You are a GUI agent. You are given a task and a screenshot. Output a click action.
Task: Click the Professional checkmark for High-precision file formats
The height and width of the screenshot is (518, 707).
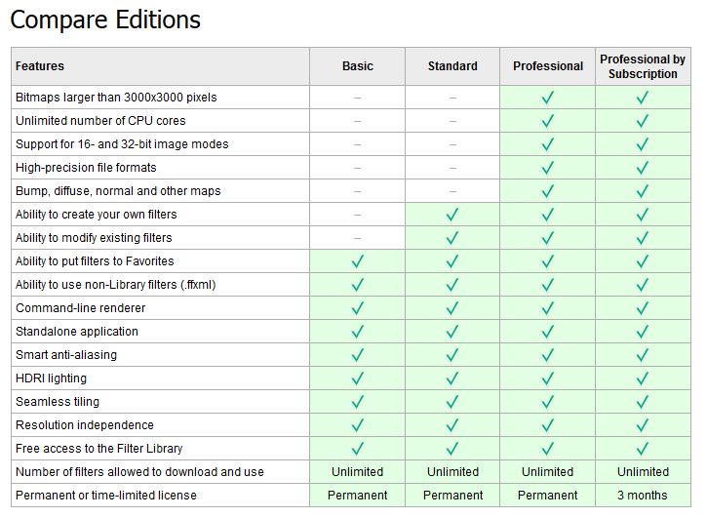[547, 168]
